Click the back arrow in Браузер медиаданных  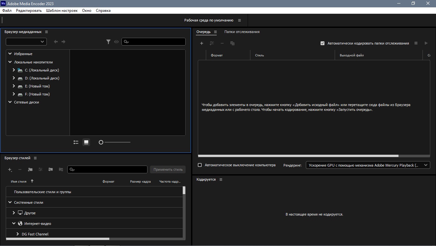point(56,42)
